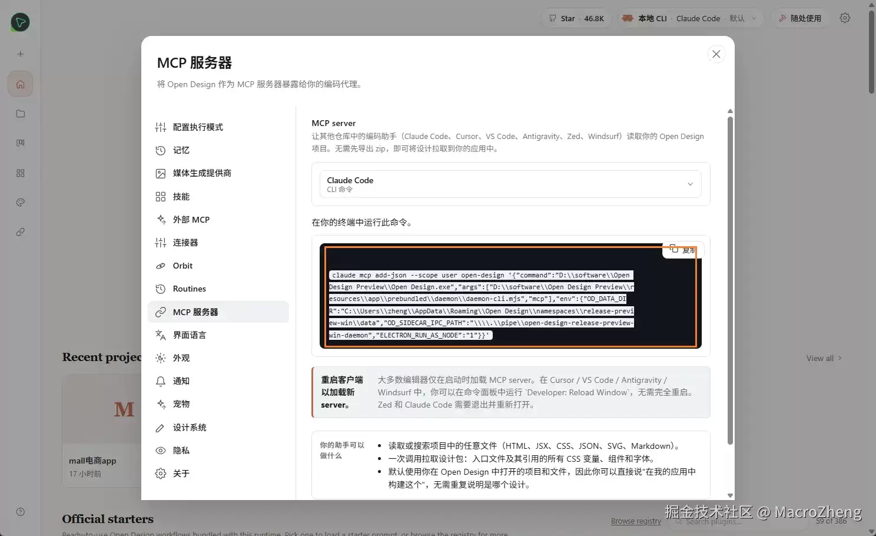This screenshot has width=876, height=536.
Task: Go to home via the house icon
Action: (21, 84)
